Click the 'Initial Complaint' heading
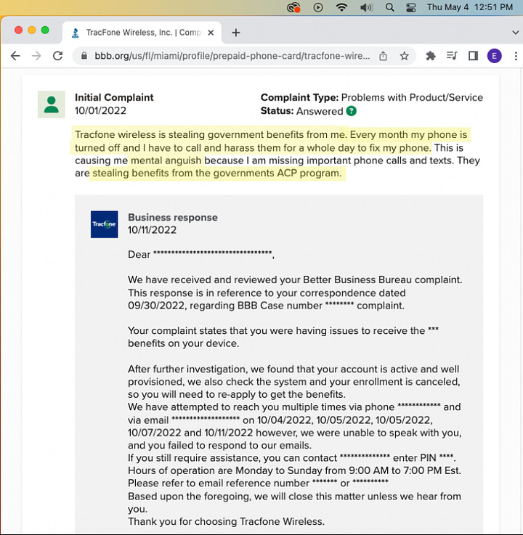Image resolution: width=523 pixels, height=535 pixels. pos(114,97)
